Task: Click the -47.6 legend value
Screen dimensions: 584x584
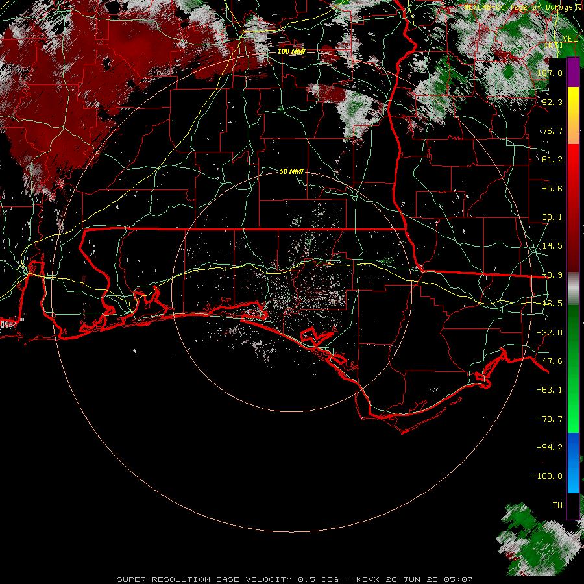Action: click(550, 361)
